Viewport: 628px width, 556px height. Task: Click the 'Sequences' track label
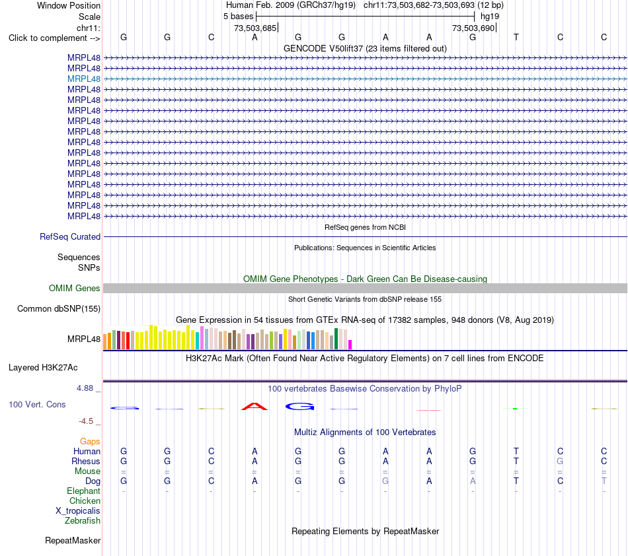pos(79,258)
